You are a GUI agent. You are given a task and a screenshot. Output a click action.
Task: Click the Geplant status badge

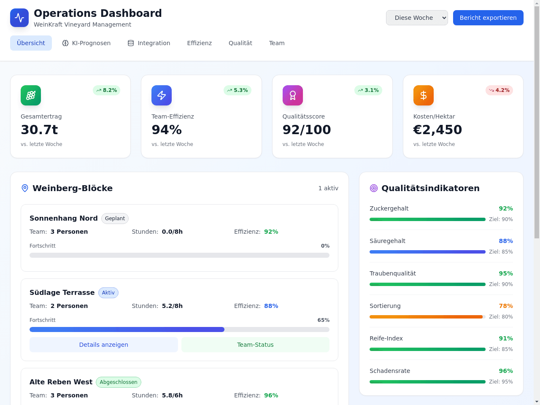115,219
